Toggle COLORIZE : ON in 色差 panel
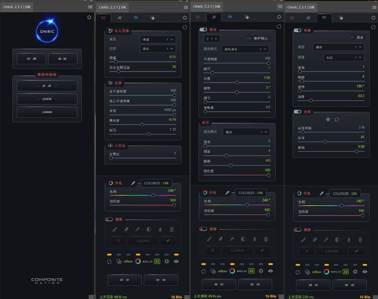378x299 pixels. [x=345, y=194]
